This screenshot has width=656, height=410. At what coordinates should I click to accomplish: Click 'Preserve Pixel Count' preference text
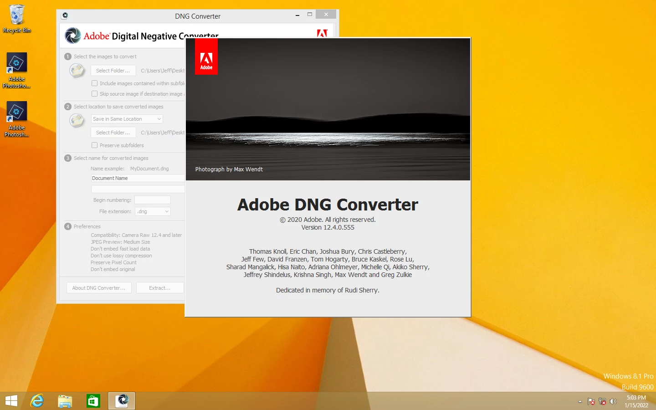click(x=113, y=262)
